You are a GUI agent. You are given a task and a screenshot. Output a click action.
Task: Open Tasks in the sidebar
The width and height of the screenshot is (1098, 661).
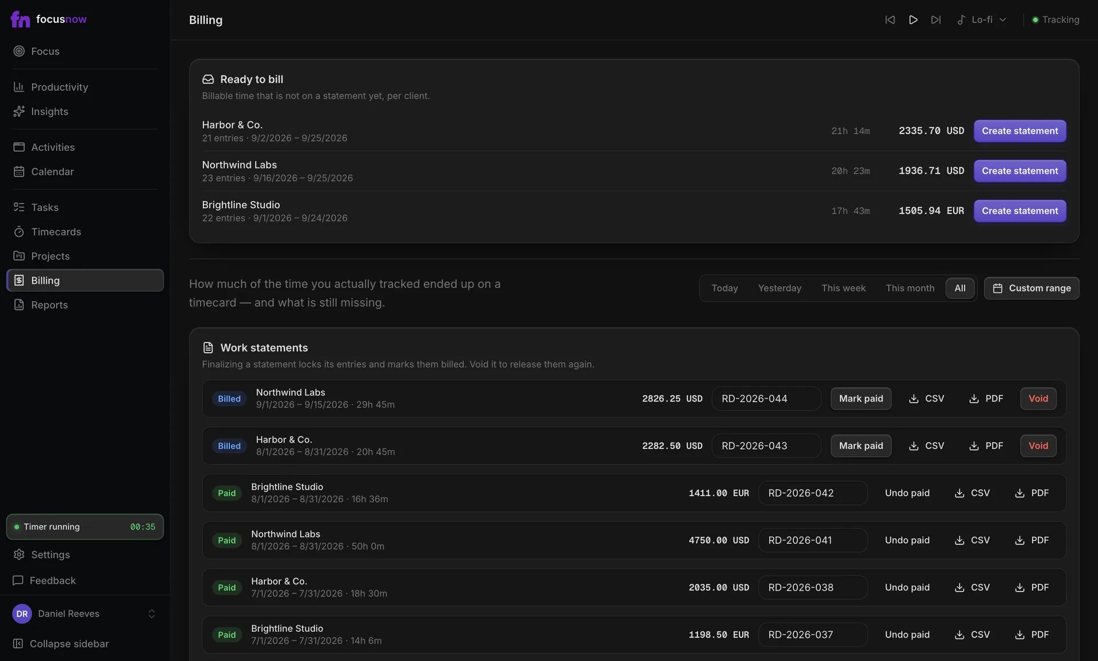click(85, 207)
